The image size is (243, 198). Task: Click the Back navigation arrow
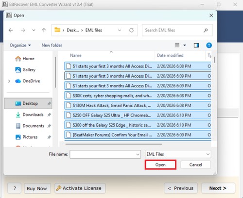(x=11, y=30)
